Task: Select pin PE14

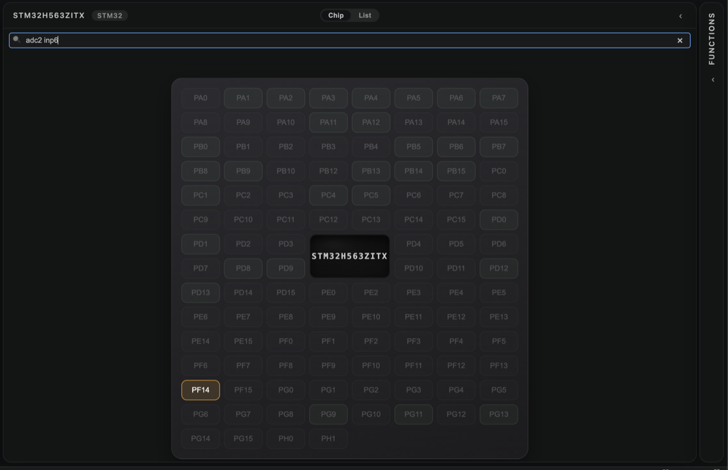Action: [x=201, y=342]
